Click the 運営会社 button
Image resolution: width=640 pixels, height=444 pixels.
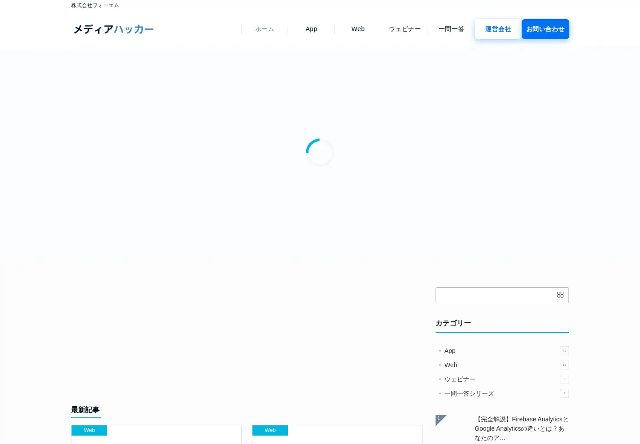pos(498,29)
